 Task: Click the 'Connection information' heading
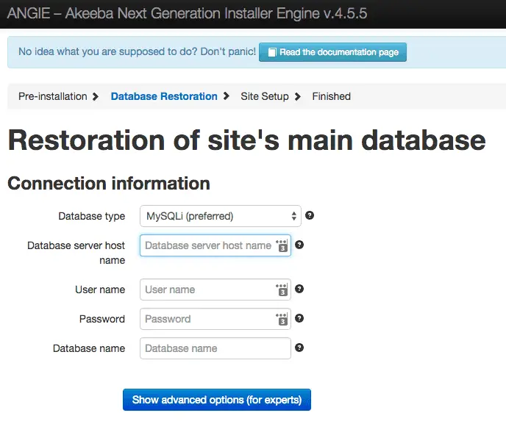pos(109,184)
